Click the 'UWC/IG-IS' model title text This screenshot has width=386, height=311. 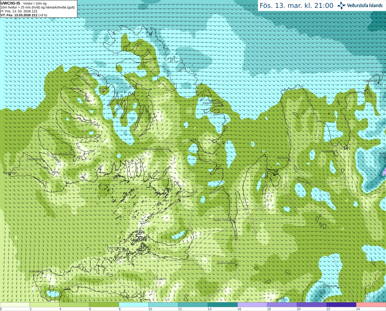click(10, 3)
